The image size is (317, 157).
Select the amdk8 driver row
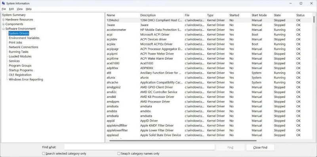(x=209, y=97)
